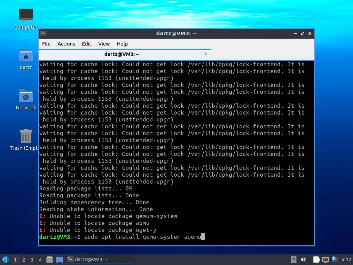Open the Edit menu
The height and width of the screenshot is (265, 353).
tap(87, 44)
